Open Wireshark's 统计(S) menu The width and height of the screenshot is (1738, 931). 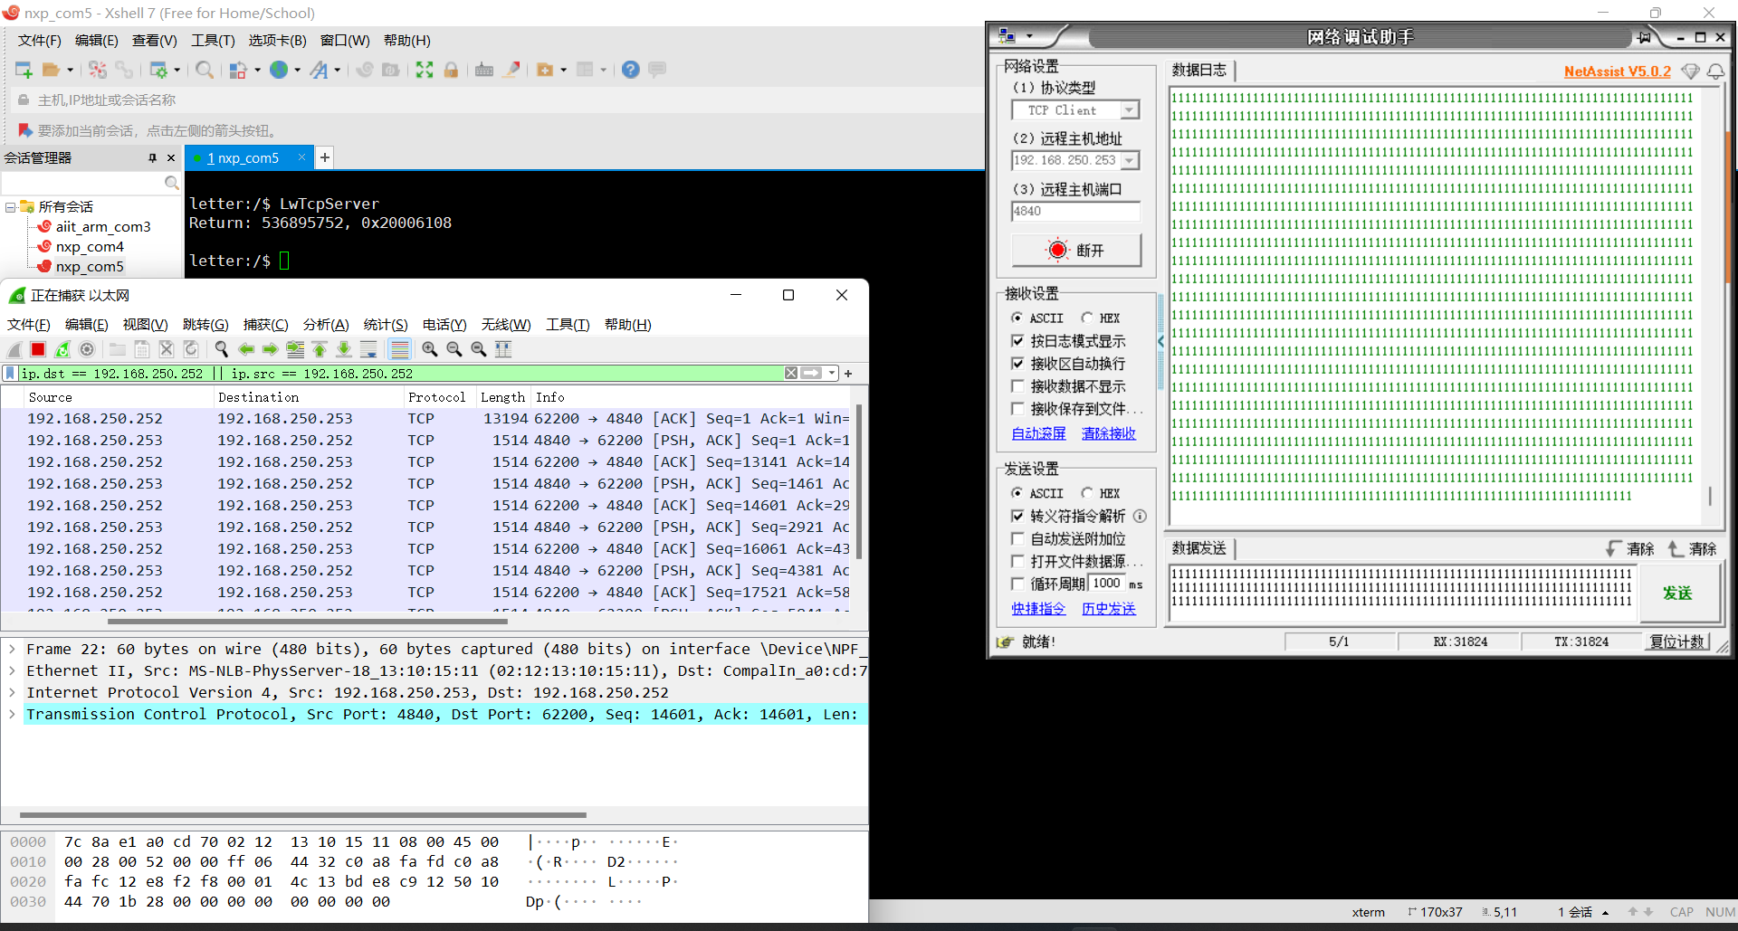[385, 325]
